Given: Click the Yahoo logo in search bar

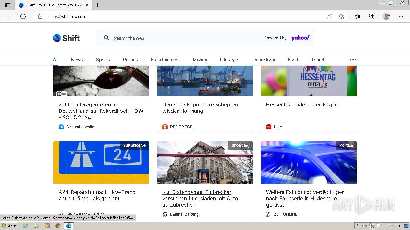Looking at the screenshot, I should [300, 38].
